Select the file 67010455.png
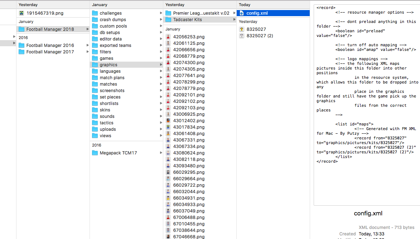Viewport: 420px width, 239px height. (x=189, y=224)
